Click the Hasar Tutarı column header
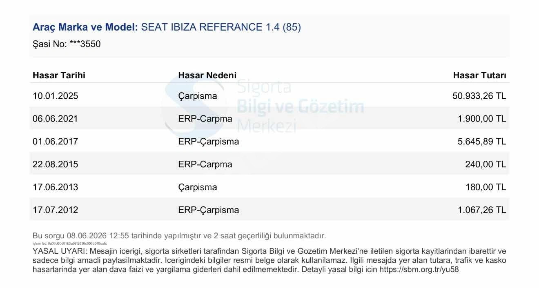Viewport: 539px width, 288px height. coord(479,75)
